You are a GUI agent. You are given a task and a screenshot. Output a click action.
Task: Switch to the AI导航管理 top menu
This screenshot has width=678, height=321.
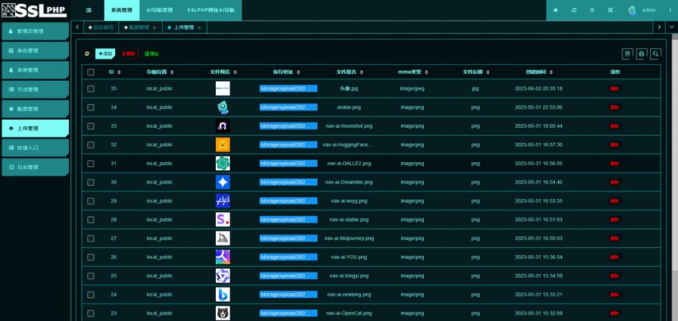(x=160, y=11)
